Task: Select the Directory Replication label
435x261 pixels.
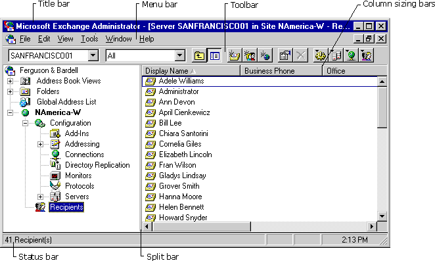Action: 97,165
